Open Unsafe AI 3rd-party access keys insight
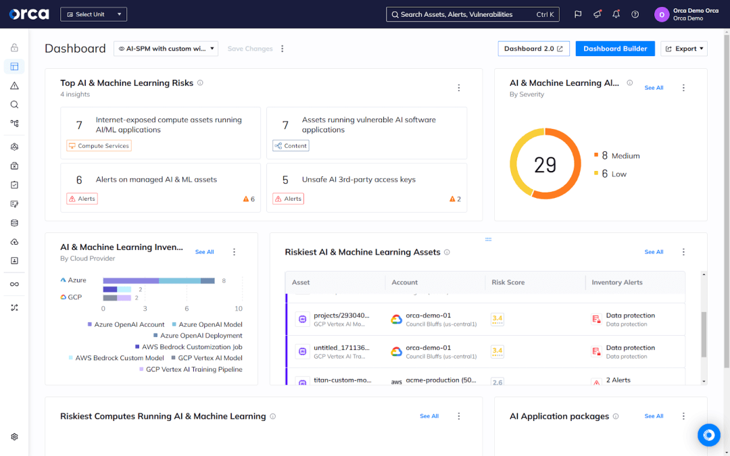 (x=367, y=188)
